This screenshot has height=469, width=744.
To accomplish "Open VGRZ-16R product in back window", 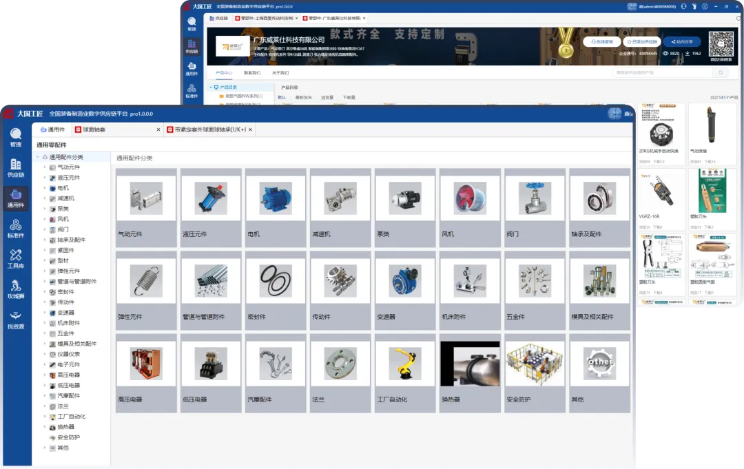I will (x=661, y=199).
